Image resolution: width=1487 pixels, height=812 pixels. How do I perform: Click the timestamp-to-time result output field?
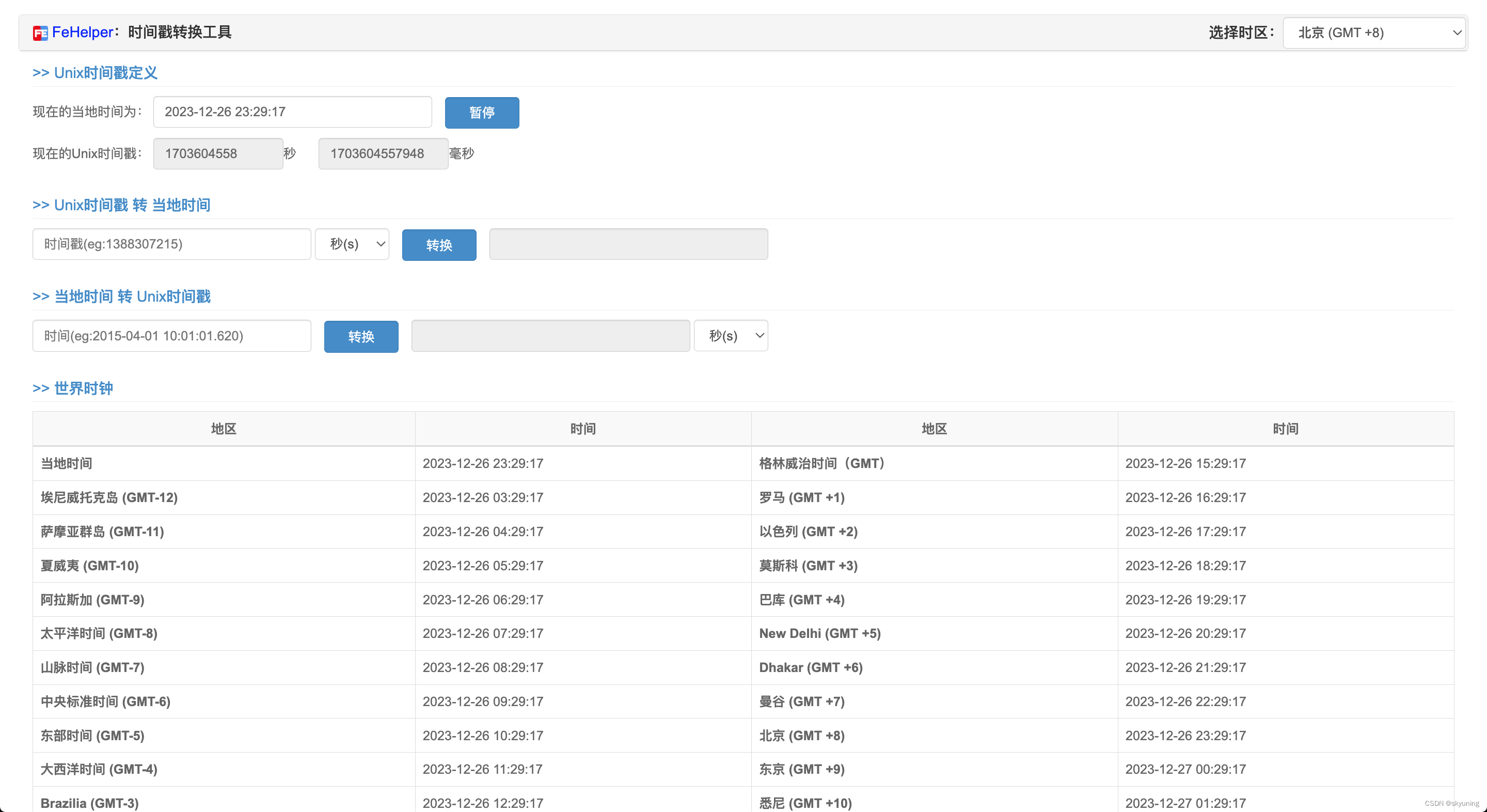point(629,244)
